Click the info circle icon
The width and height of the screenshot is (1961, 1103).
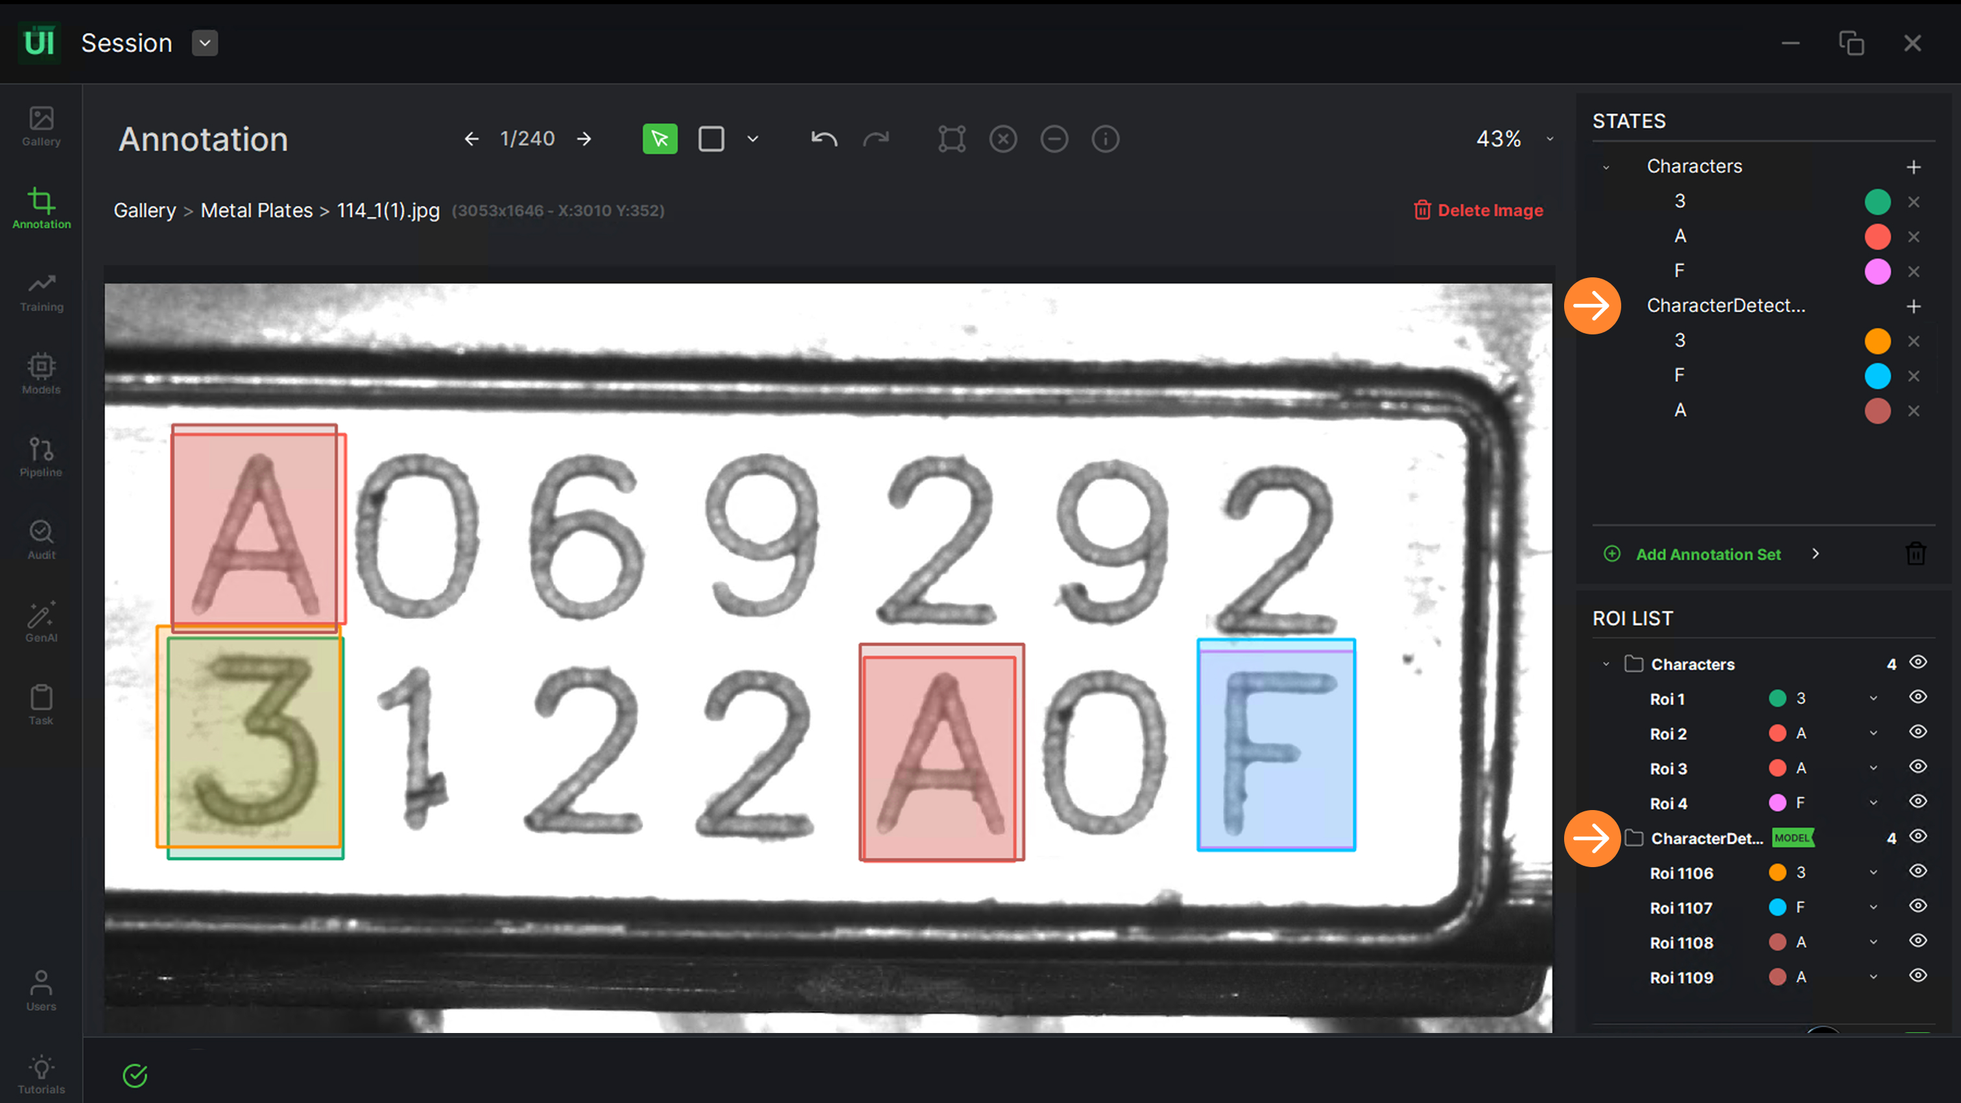click(x=1104, y=139)
